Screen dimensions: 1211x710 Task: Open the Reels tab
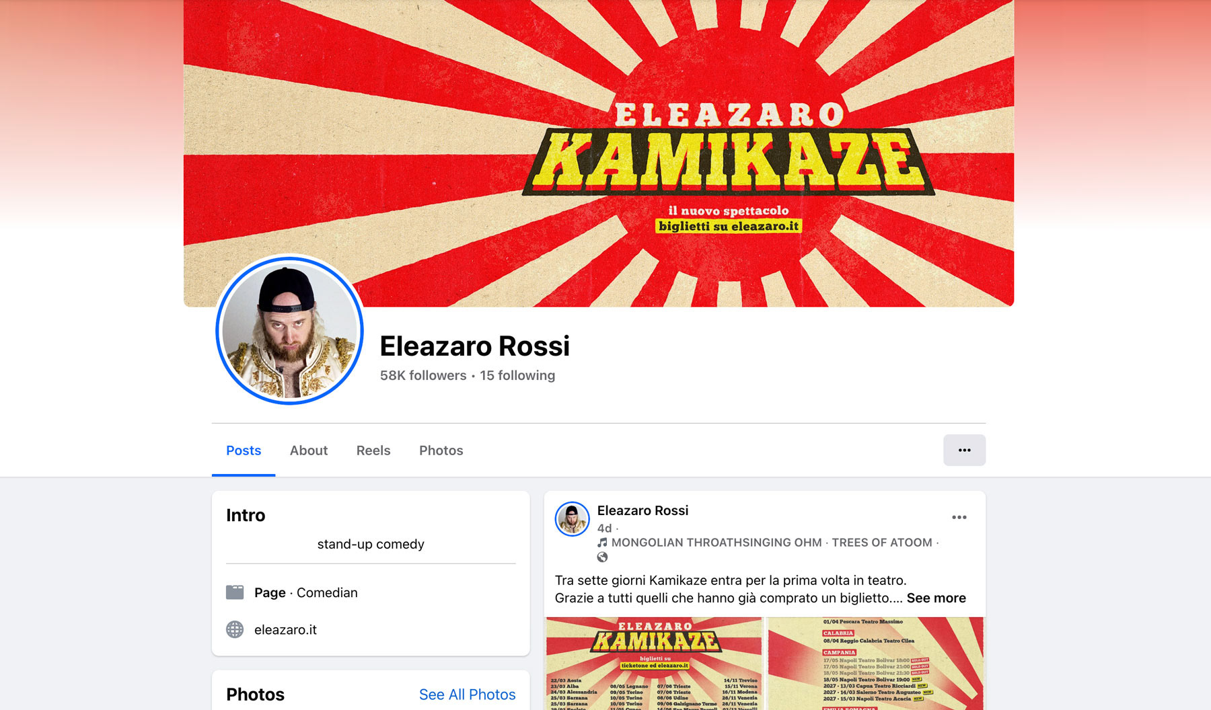coord(373,450)
